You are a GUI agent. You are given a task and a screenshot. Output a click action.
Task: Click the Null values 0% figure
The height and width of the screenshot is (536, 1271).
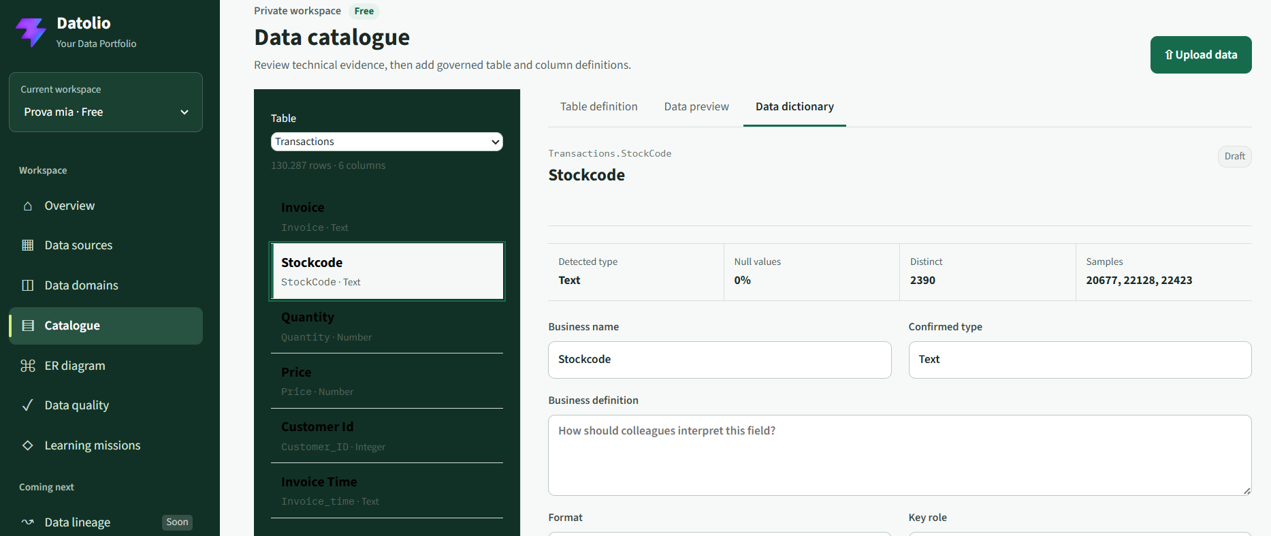[x=742, y=280]
